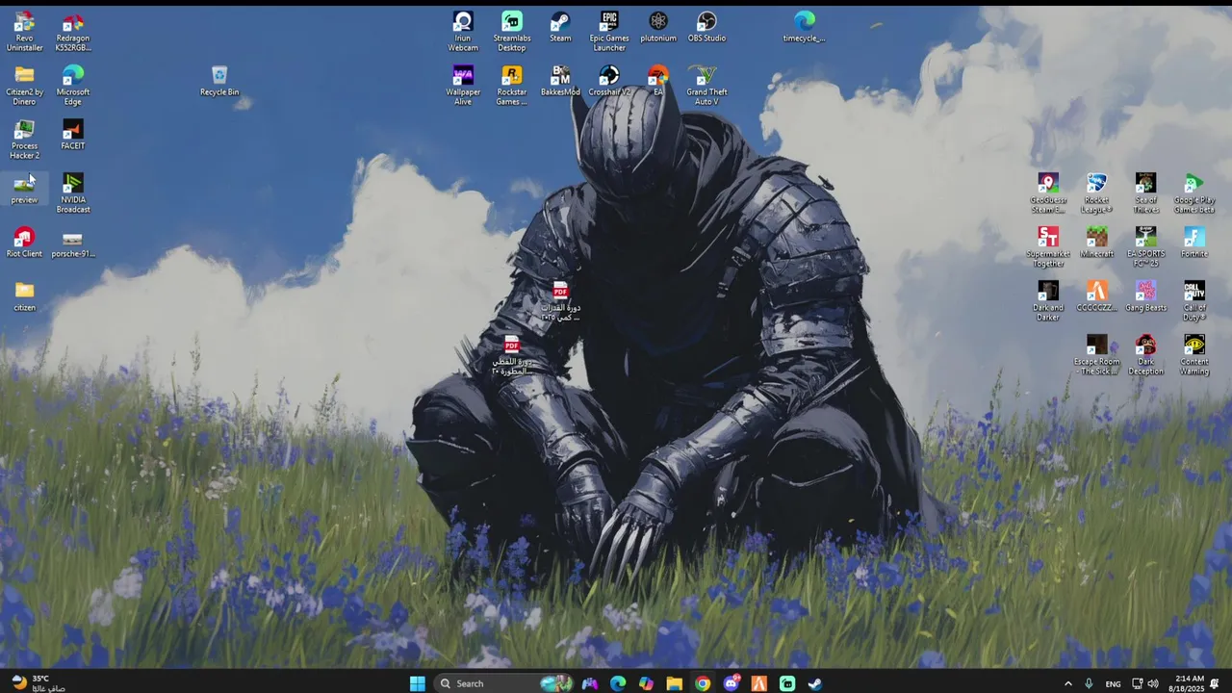Open Crosshair V2 shortcut
The width and height of the screenshot is (1232, 693).
(x=609, y=81)
